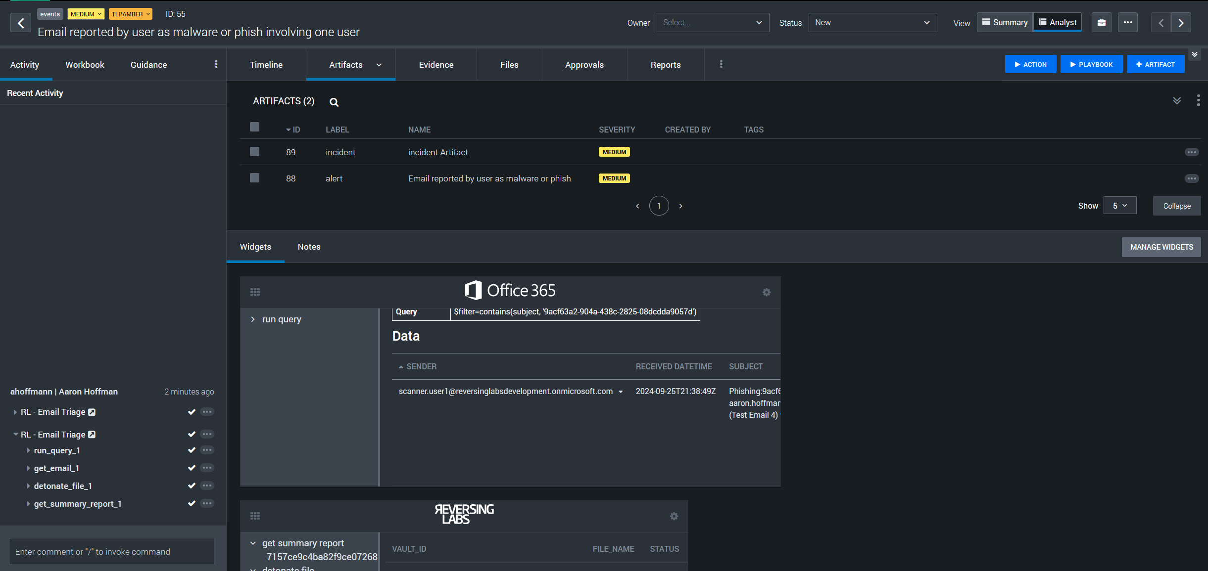Switch to Summary view
This screenshot has width=1208, height=571.
[1005, 22]
